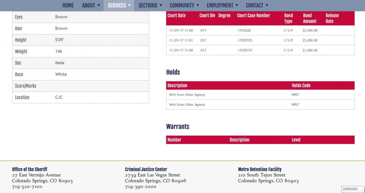Screen dimensions: 365x193
Task: Click the Office of the Sheriff heading
Action: [x=30, y=169]
